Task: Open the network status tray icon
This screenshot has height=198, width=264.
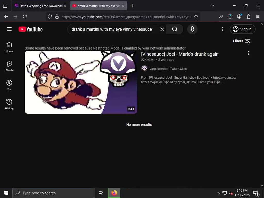Action: pyautogui.click(x=225, y=193)
